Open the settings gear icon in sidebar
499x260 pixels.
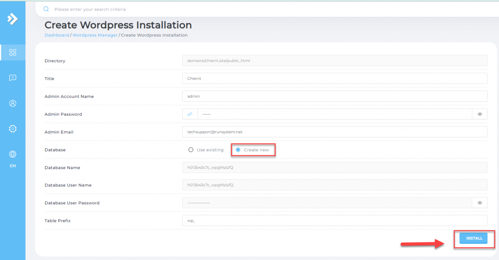pos(13,129)
